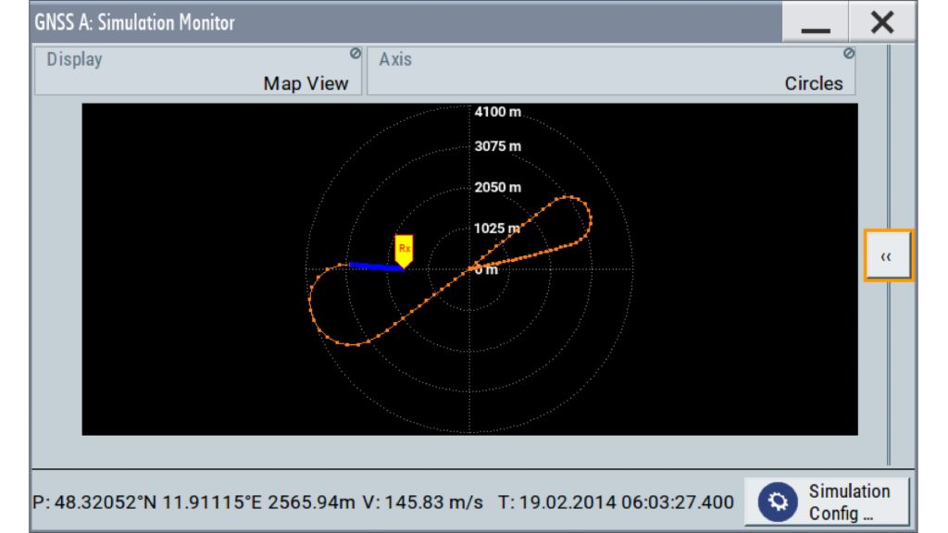The image size is (948, 533).
Task: Click the 4100 m range ring label
Action: coord(497,111)
